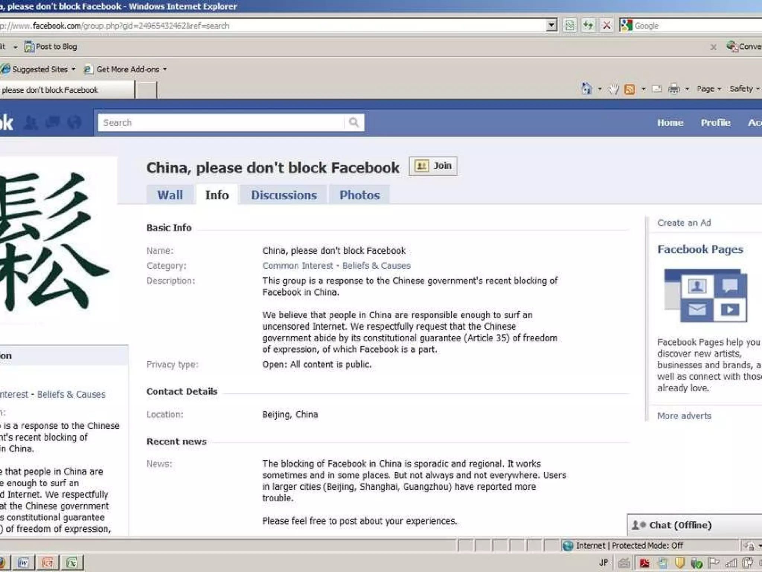
Task: Open the address bar dropdown arrow
Action: pos(551,26)
